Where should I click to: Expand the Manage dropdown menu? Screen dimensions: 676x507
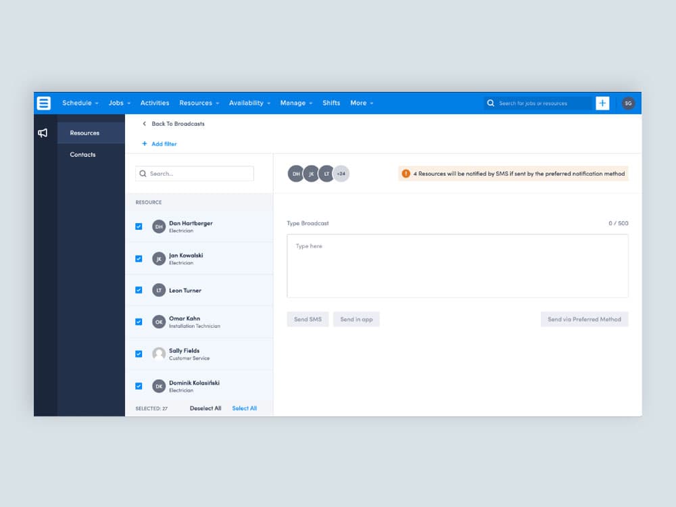[296, 103]
